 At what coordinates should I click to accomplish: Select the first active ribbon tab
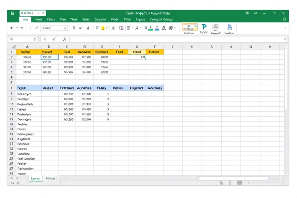pos(25,19)
